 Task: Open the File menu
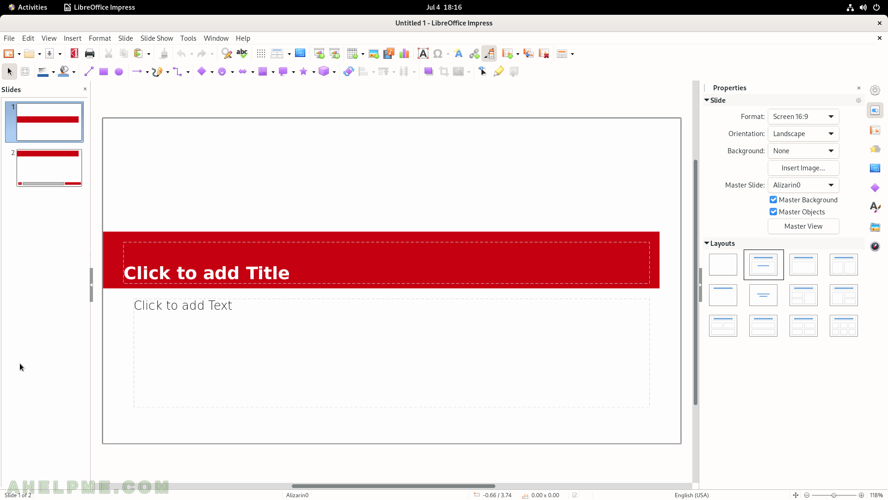tap(9, 38)
